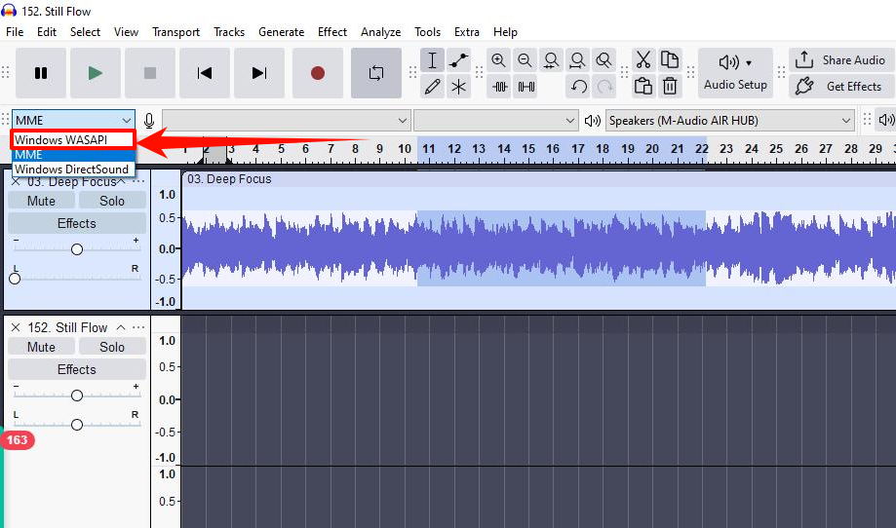Open the Analyze menu
The height and width of the screenshot is (528, 896).
[380, 32]
